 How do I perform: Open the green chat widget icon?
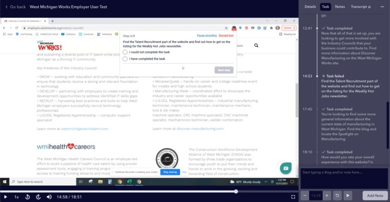click(x=286, y=168)
